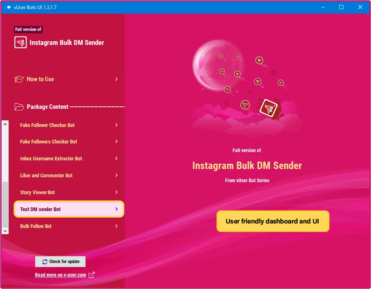
Task: Click the Instagram Bulk DM Sender logo icon
Action: [20, 42]
